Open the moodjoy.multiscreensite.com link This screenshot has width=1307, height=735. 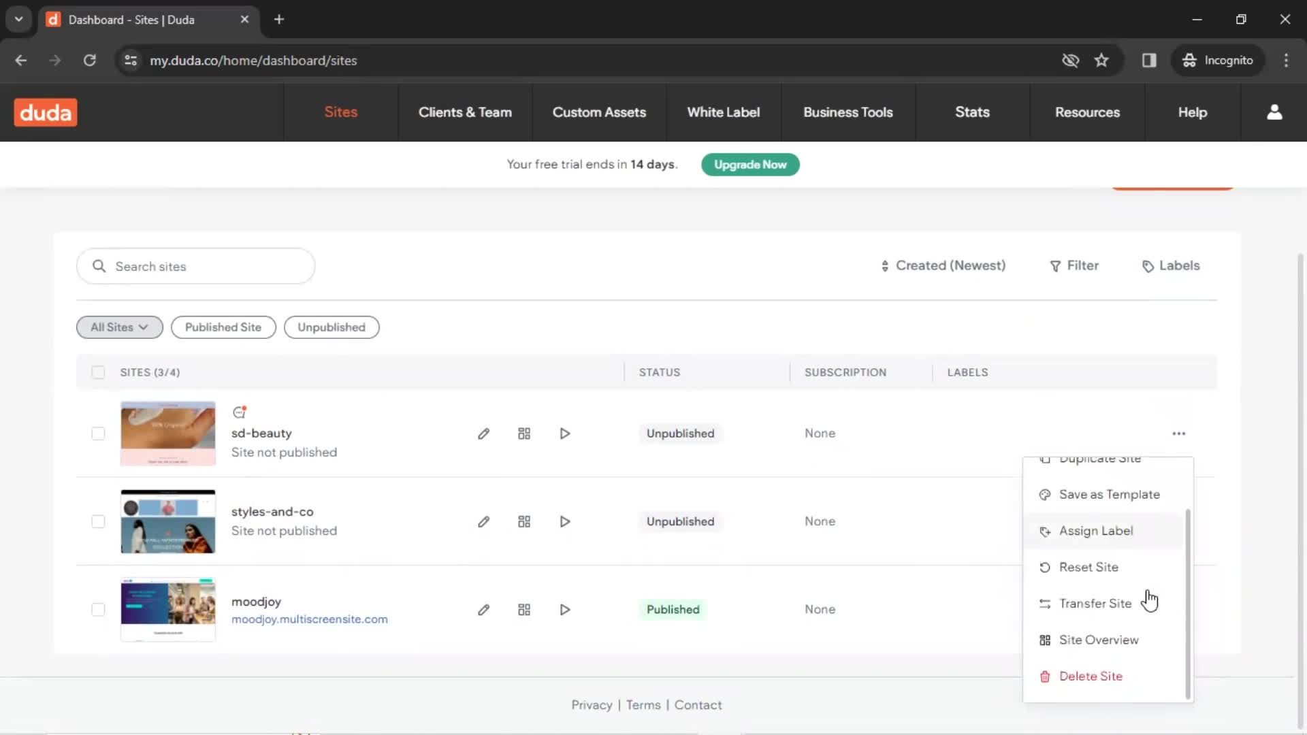(x=310, y=619)
